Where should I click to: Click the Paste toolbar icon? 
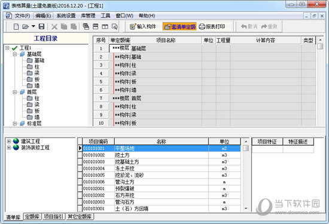coord(74,26)
